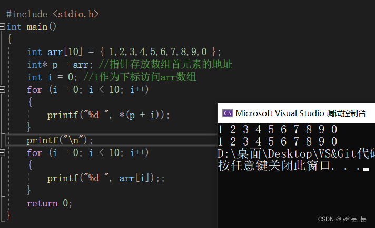Collapse the first for loop fold marker

(x=2, y=90)
